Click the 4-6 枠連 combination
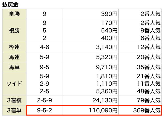164x117 pixels. click(x=44, y=47)
